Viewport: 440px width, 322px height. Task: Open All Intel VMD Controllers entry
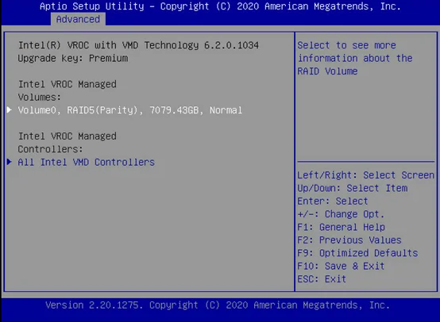click(x=86, y=163)
